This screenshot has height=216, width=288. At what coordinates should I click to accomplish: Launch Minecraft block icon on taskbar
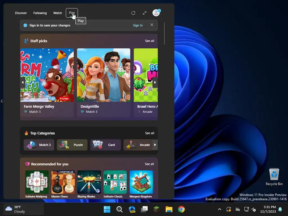156,209
